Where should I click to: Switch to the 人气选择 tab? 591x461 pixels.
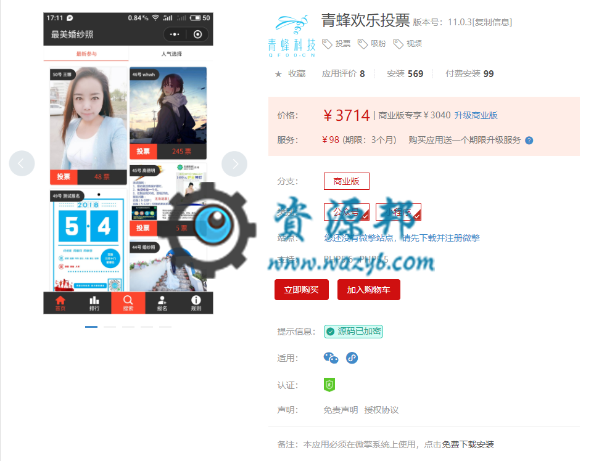point(172,54)
